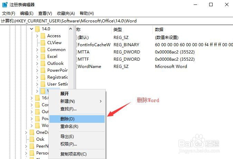The height and width of the screenshot is (159, 233).
Task: Open the 文件(F) menu
Action: point(9,13)
